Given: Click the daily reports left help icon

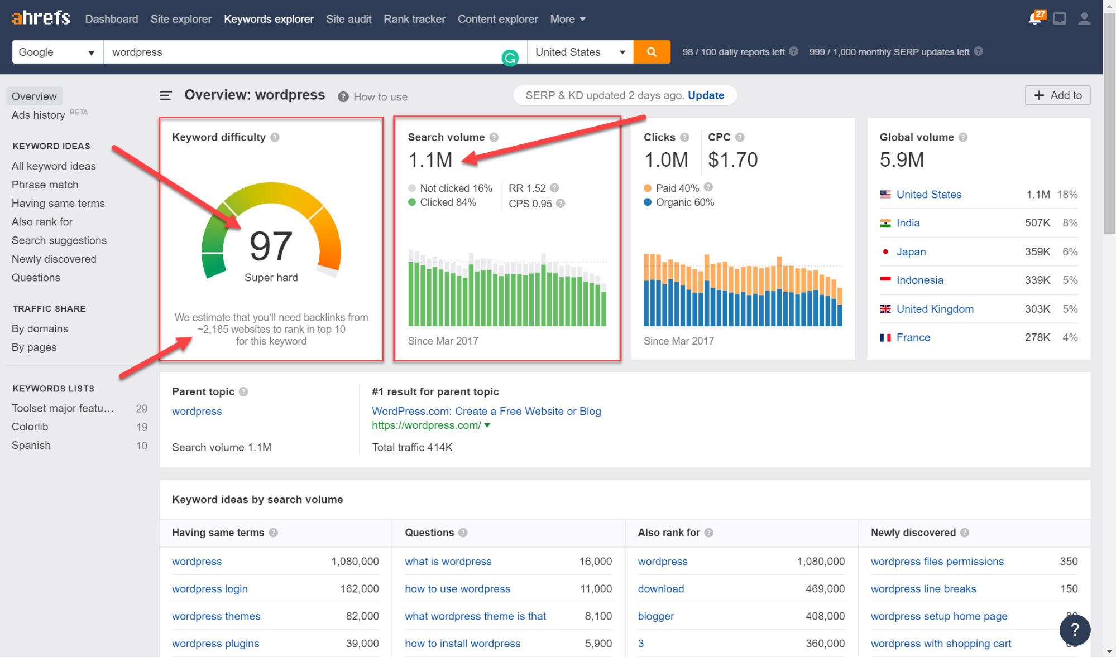Looking at the screenshot, I should pyautogui.click(x=793, y=51).
